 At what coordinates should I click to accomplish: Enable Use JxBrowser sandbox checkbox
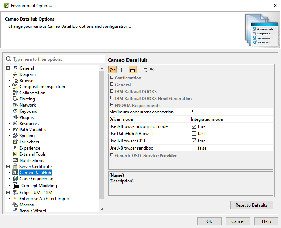(x=194, y=148)
